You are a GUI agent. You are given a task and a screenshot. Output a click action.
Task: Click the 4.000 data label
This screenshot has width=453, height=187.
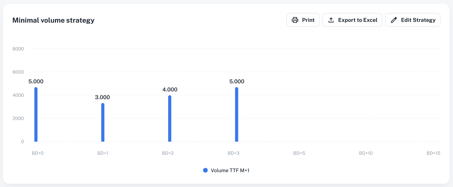pyautogui.click(x=170, y=90)
